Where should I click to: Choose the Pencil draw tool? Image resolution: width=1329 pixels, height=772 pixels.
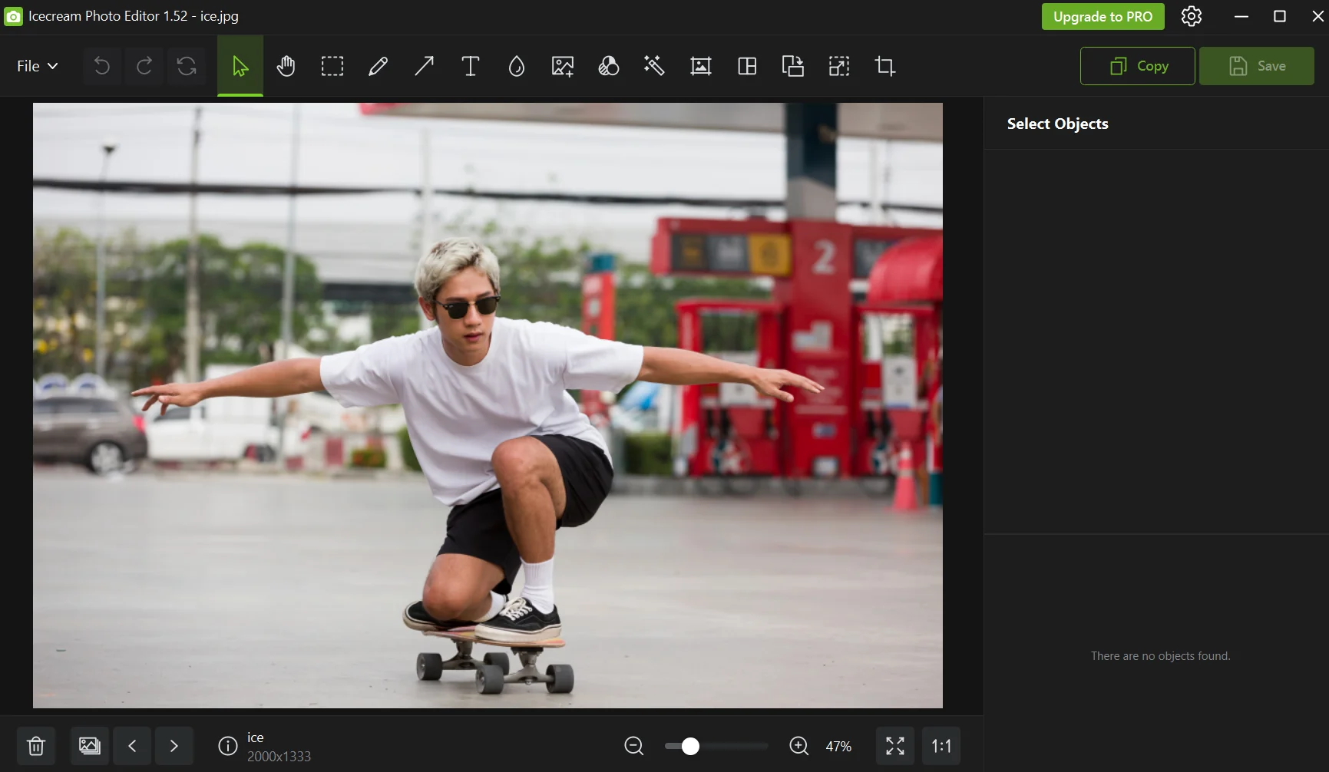coord(378,67)
